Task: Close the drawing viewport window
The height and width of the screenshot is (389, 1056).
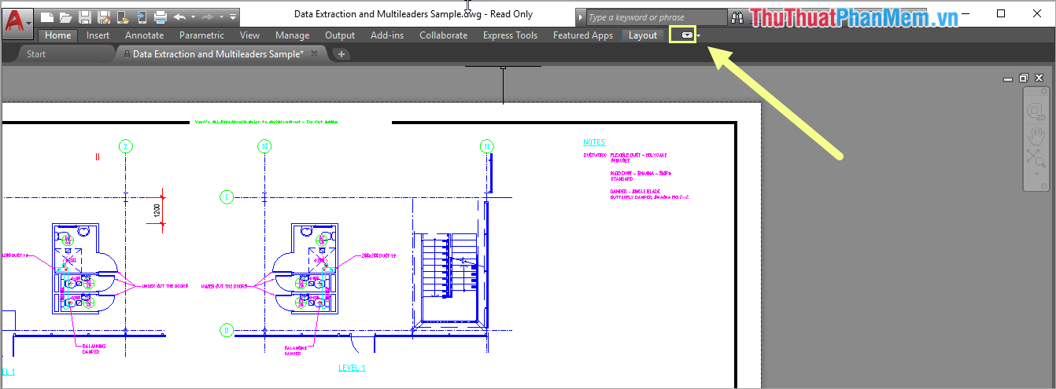Action: coord(1039,78)
